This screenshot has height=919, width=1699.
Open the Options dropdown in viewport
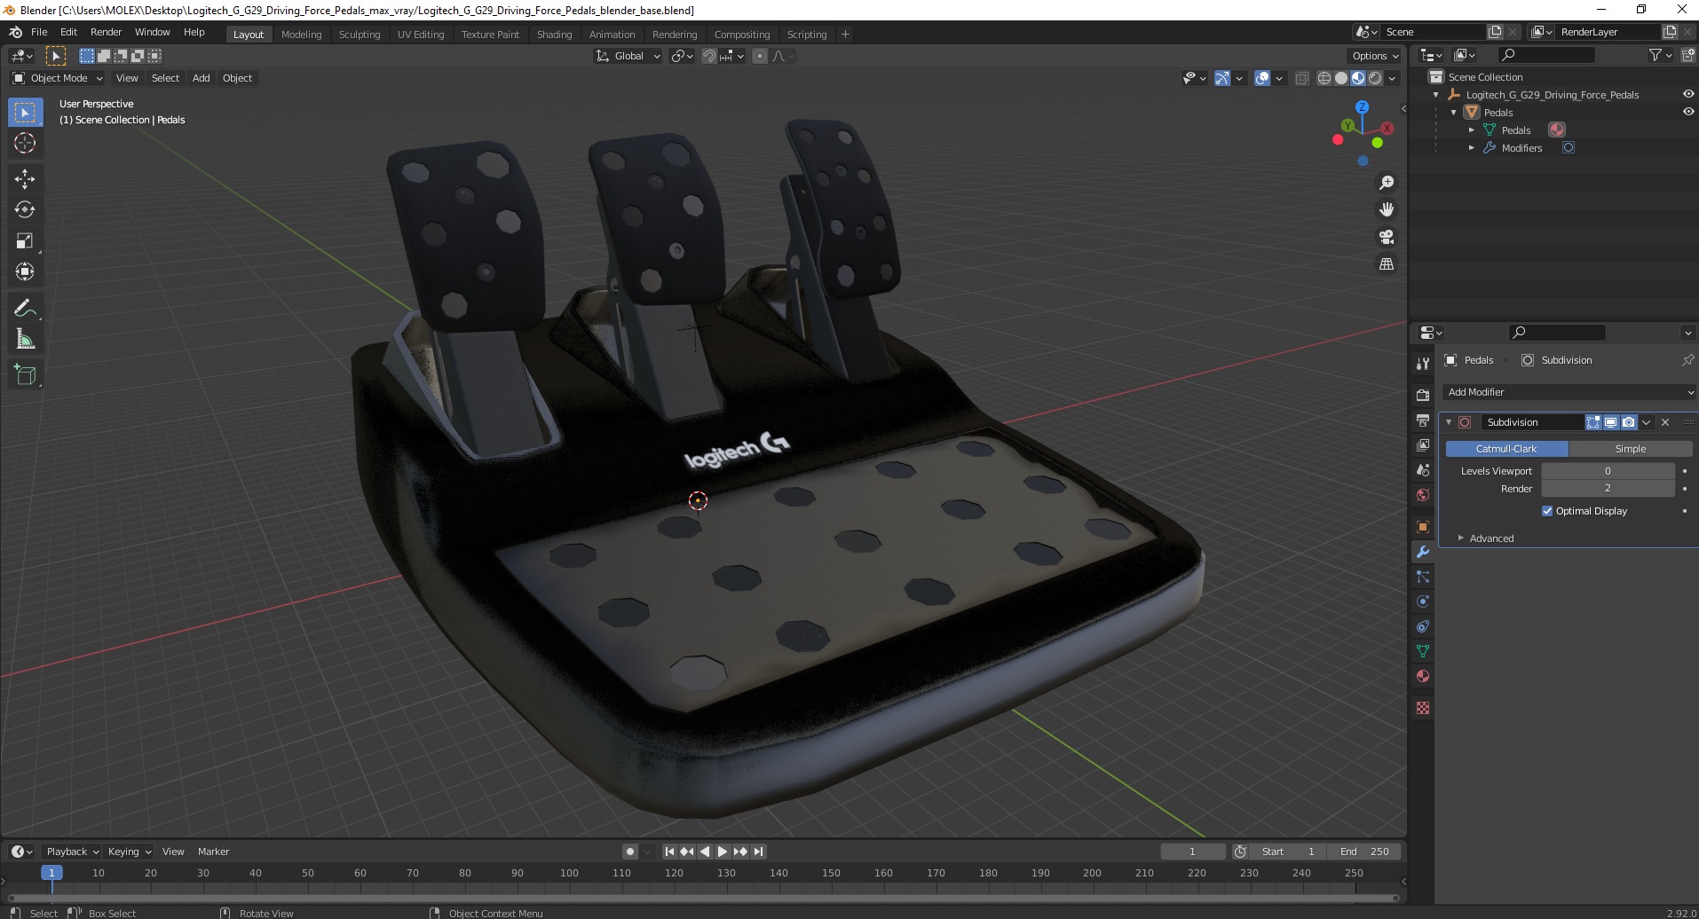click(1375, 56)
